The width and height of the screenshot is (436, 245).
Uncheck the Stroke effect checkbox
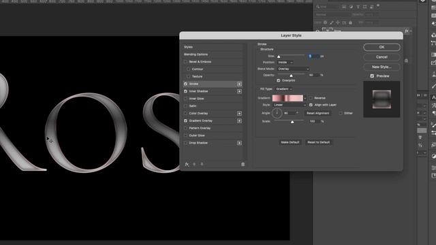point(185,84)
